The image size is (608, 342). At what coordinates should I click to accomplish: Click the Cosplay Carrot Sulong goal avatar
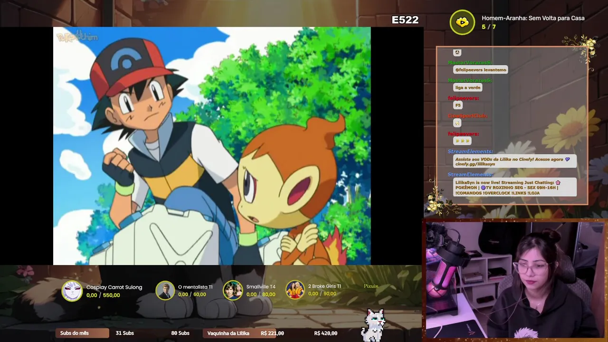pyautogui.click(x=72, y=291)
